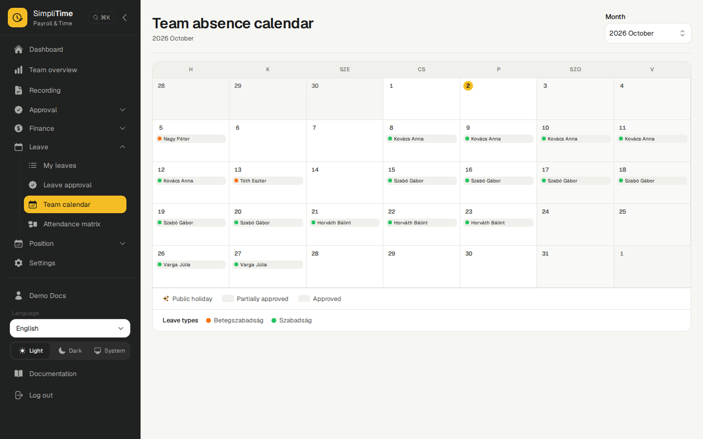This screenshot has width=703, height=439.
Task: Click the Leave calendar icon
Action: pos(19,147)
